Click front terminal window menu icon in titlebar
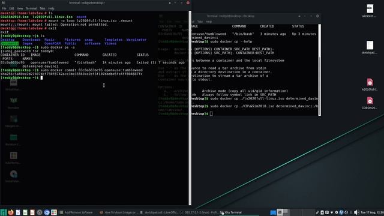Image resolution: width=384 pixels, height=216 pixels. click(x=3, y=2)
